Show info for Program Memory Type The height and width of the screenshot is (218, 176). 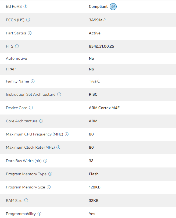pyautogui.click(x=50, y=174)
